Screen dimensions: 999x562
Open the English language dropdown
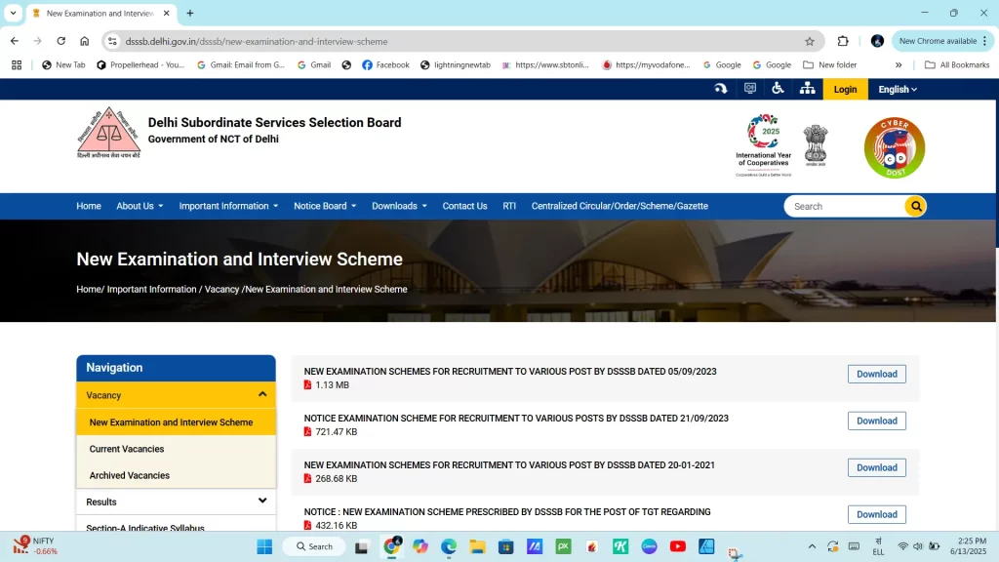click(x=897, y=89)
